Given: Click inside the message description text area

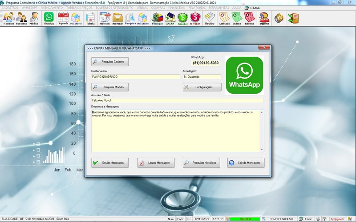Looking at the screenshot, I should tap(175, 131).
